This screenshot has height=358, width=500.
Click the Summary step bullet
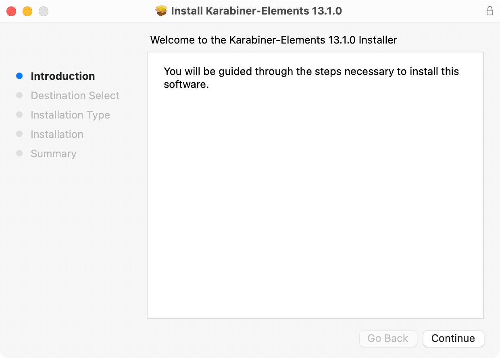pyautogui.click(x=19, y=153)
